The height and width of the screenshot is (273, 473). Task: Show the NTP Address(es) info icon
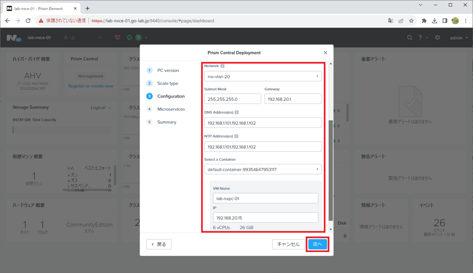[x=236, y=136]
